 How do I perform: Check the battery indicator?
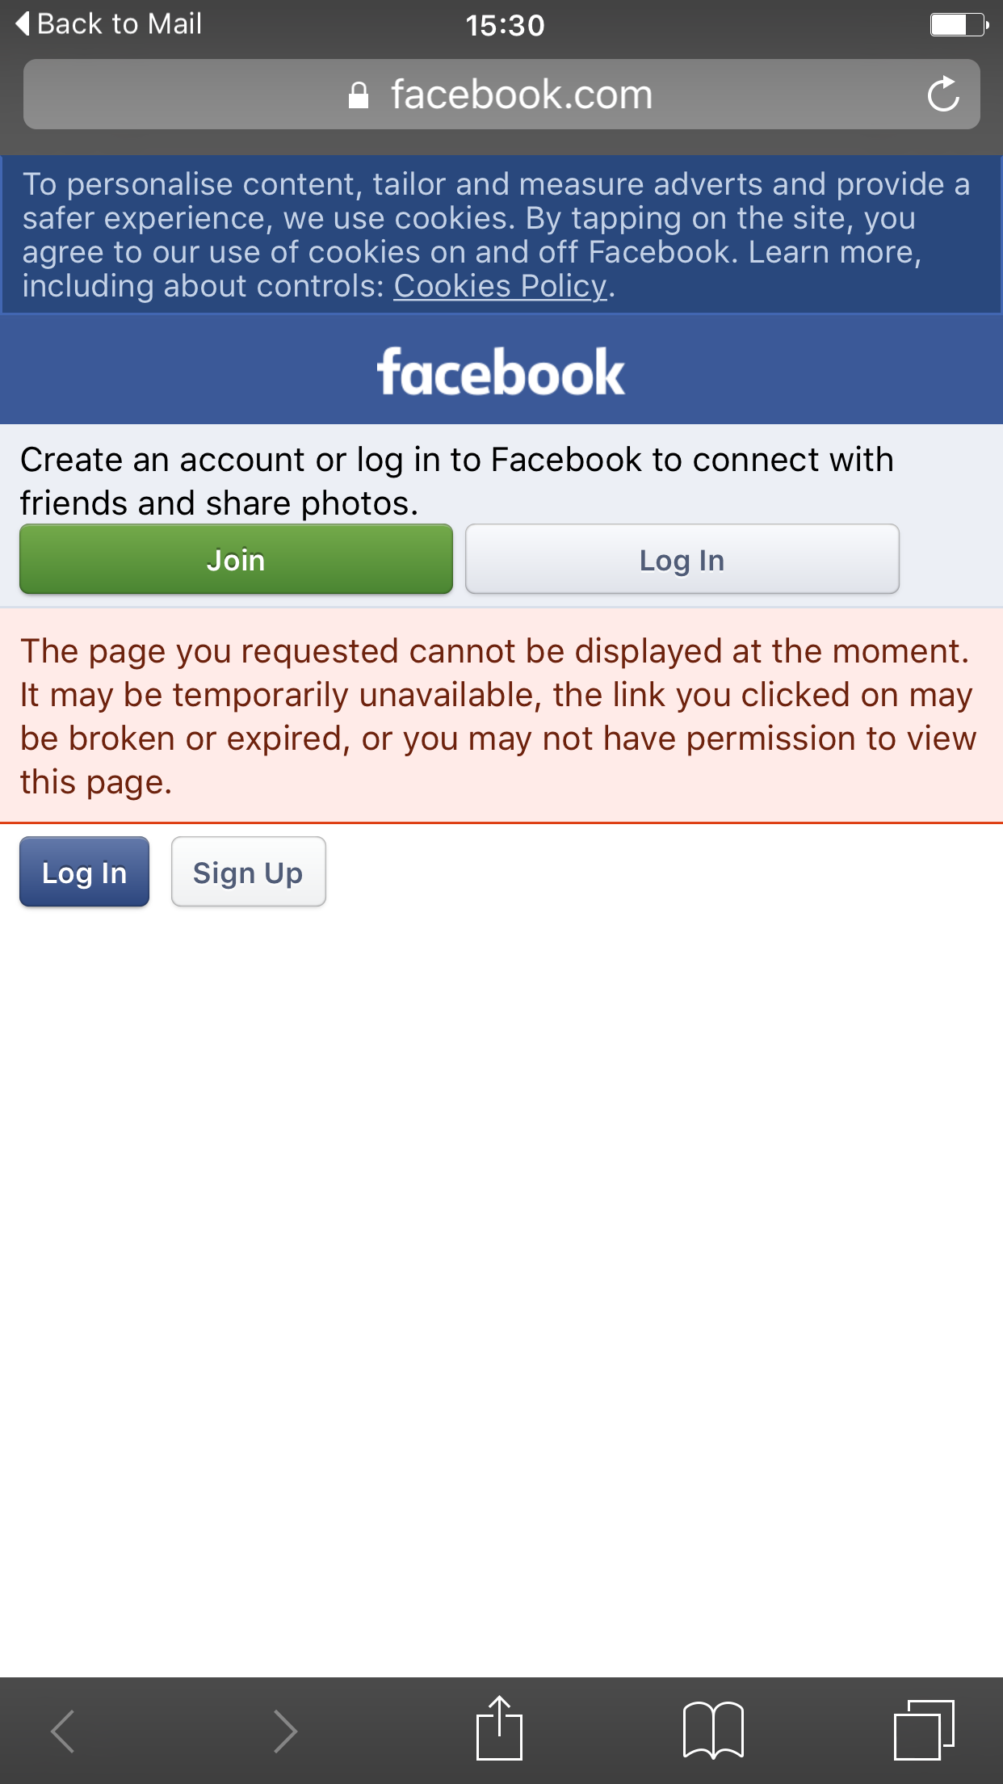958,25
